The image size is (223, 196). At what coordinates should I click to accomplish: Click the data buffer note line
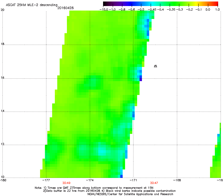point(109,191)
